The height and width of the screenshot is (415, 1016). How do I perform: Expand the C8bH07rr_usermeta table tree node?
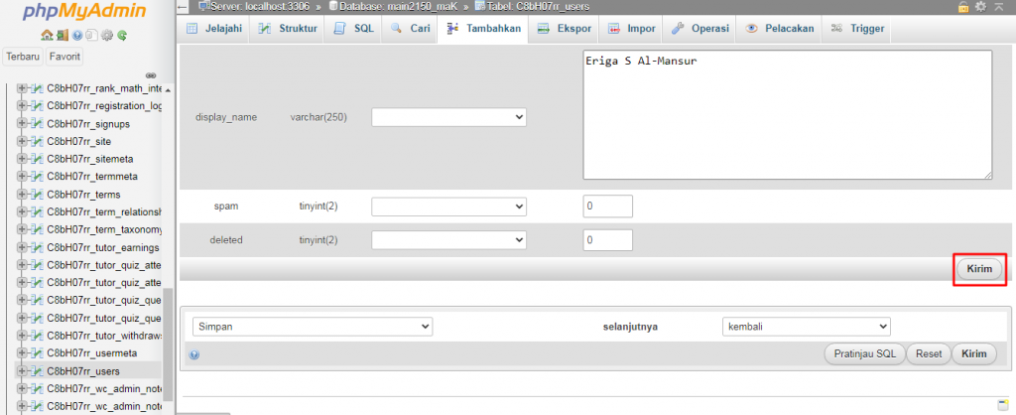[23, 352]
